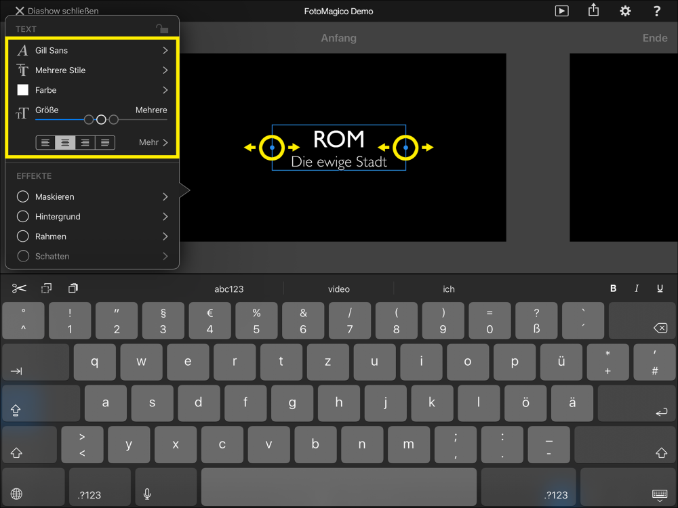Switch keyboard language with globe key
This screenshot has width=678, height=508.
tap(33, 486)
